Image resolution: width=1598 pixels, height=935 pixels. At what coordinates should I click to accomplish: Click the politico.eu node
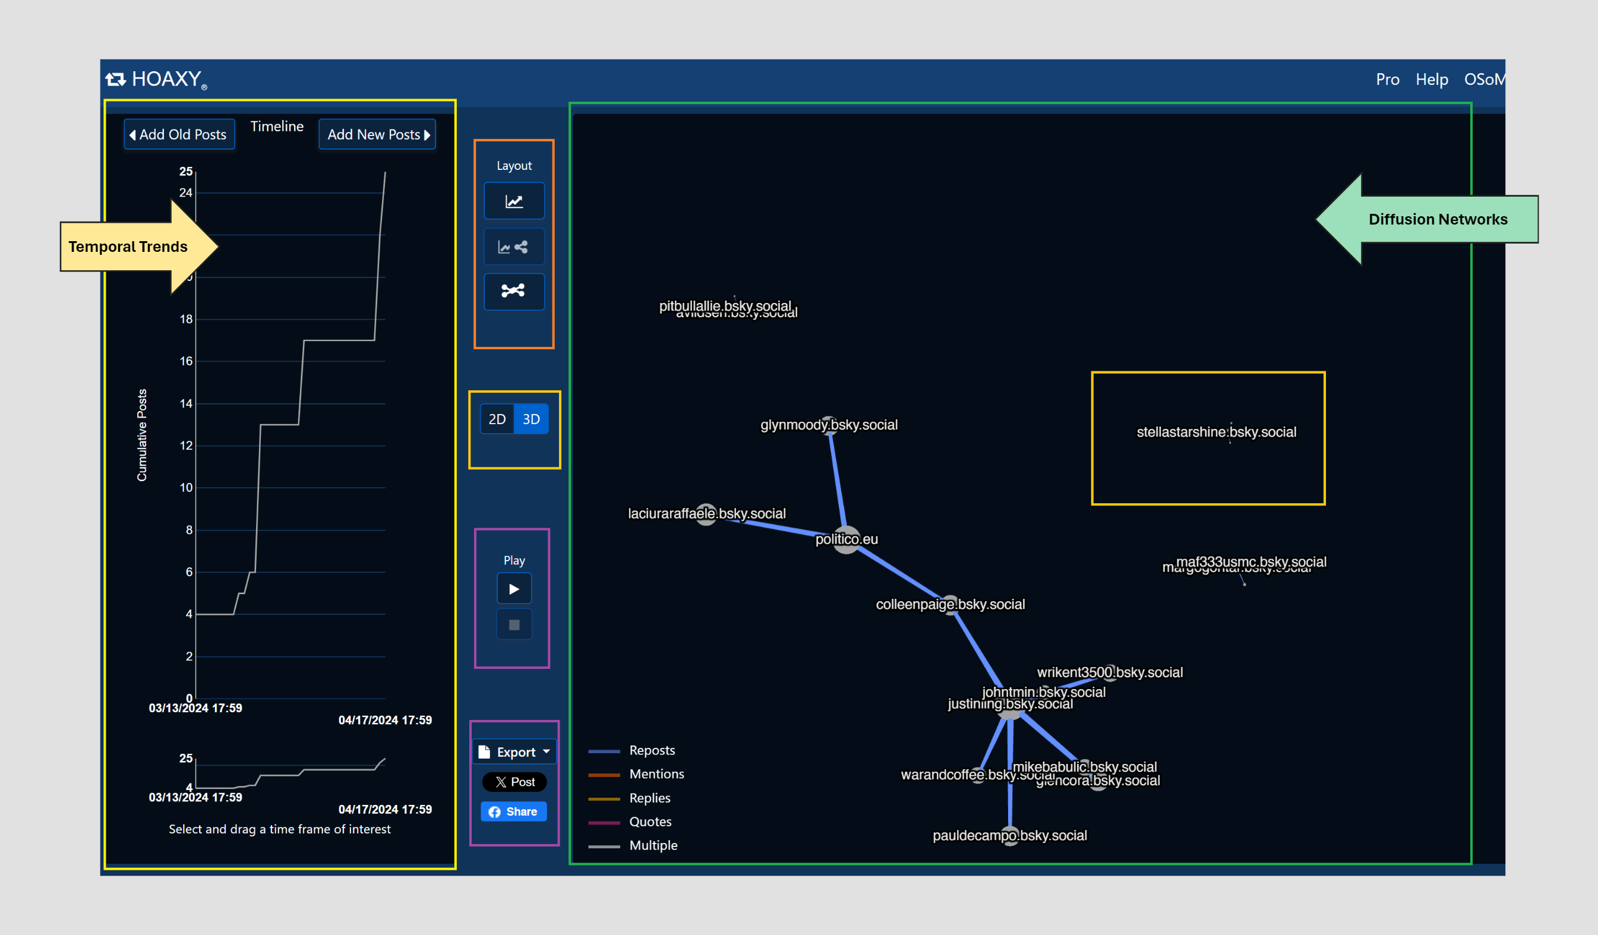click(x=847, y=539)
